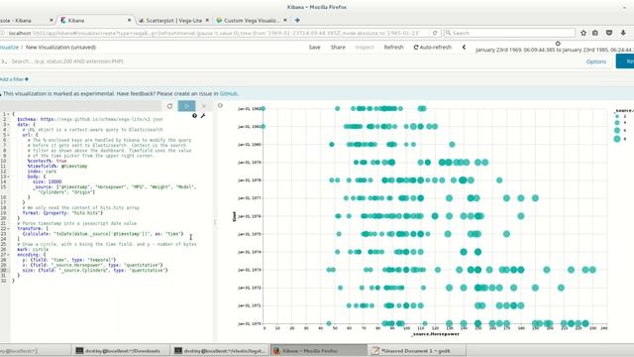Discard editor changes with the X icon
The height and width of the screenshot is (357, 634).
tap(204, 106)
